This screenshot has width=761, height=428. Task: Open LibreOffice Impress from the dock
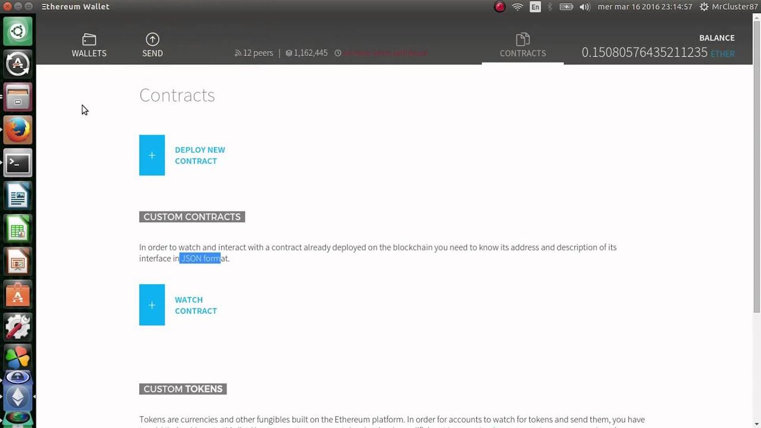[x=18, y=262]
